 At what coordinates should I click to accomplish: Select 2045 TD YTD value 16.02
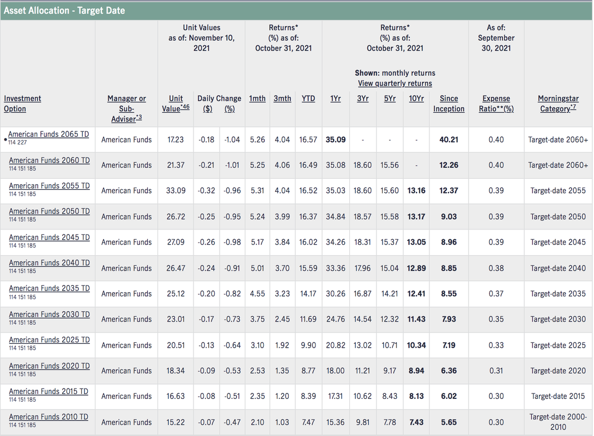click(308, 242)
